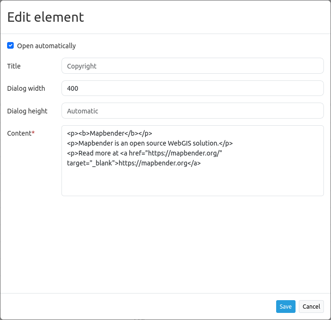Screen dimensions: 331x320
Task: Click the "Edit element" dialog heading
Action: (x=45, y=17)
